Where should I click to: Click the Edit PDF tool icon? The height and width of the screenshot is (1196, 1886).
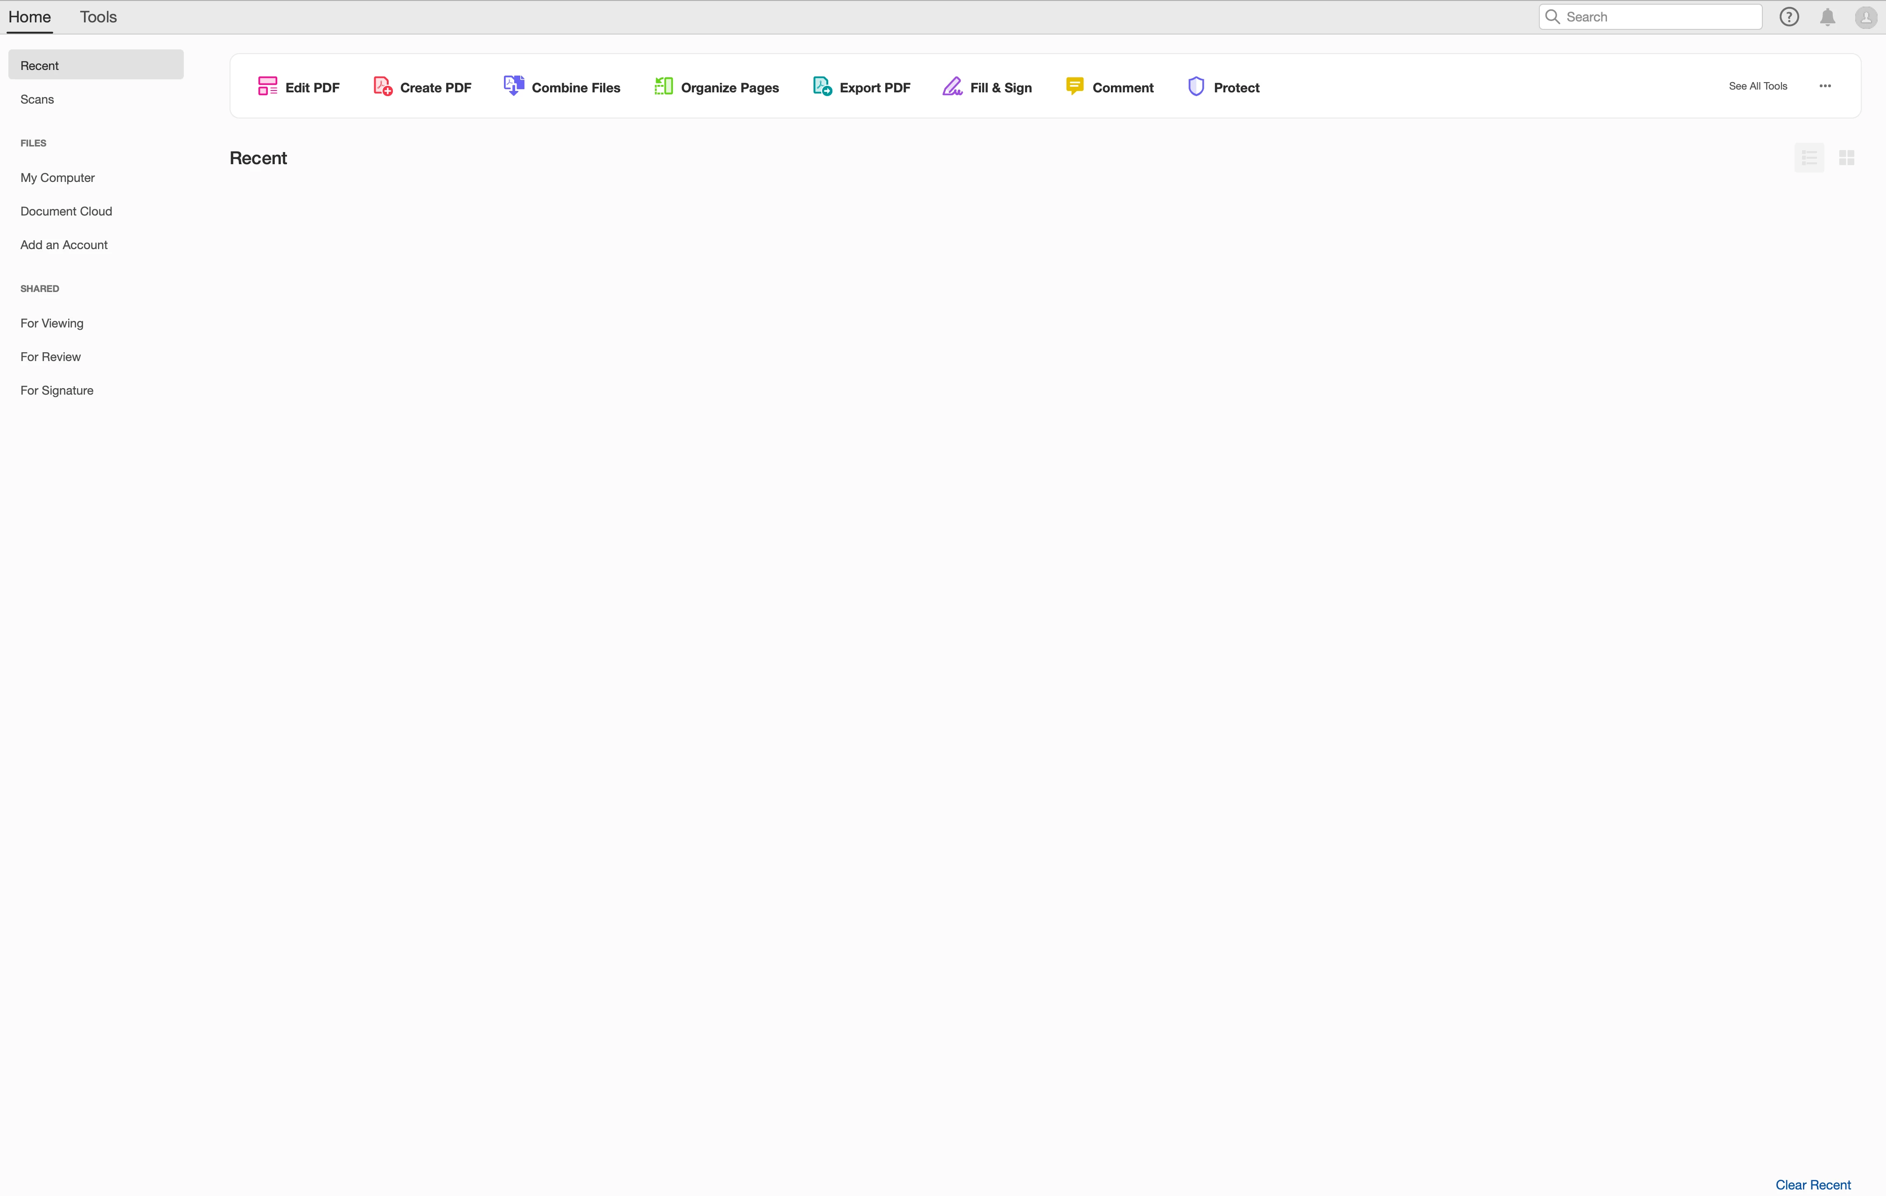267,87
